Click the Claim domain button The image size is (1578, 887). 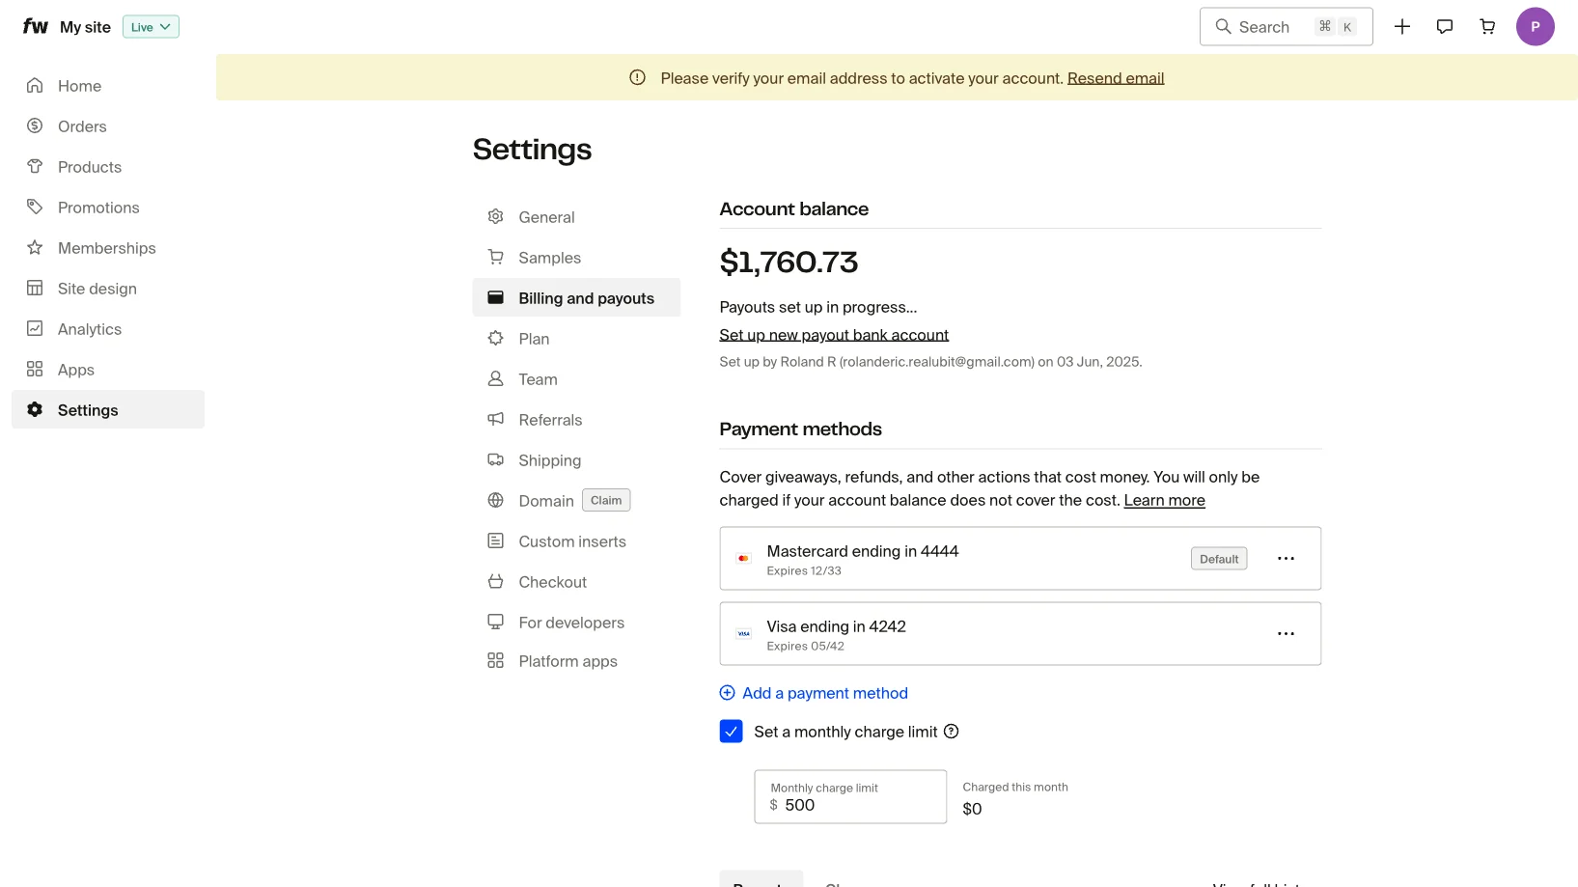(x=606, y=500)
